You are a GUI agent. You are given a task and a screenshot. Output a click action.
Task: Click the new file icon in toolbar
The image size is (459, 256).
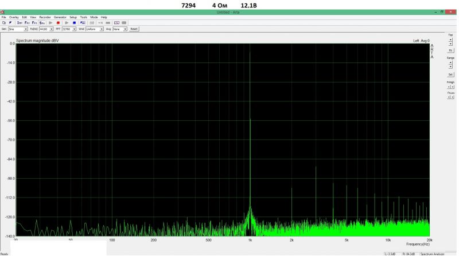tap(4, 22)
